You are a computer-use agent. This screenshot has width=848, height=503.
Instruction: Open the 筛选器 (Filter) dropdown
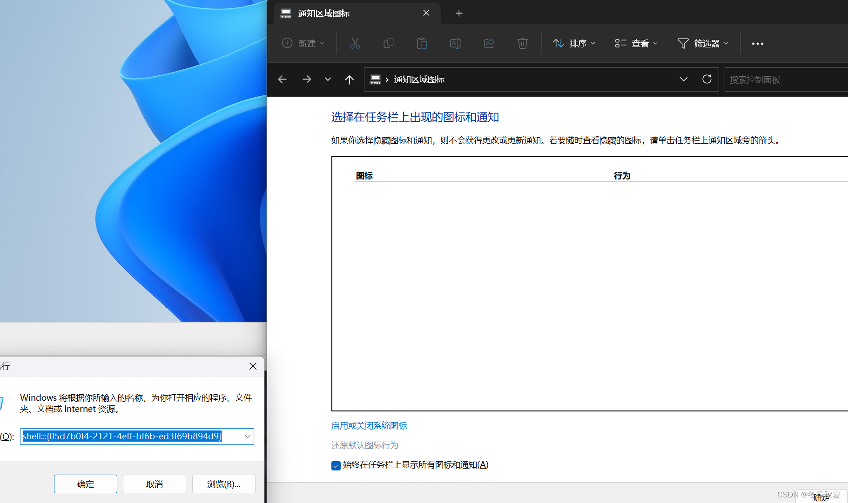[703, 43]
